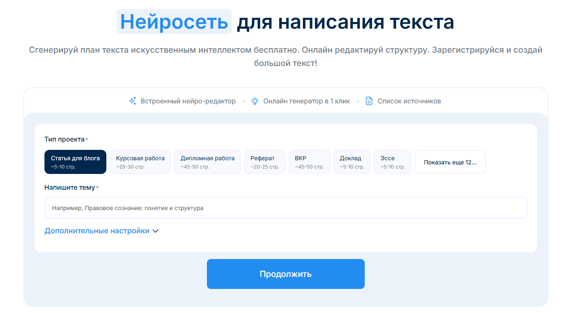Screen dimensions: 565x313
Task: Click 'Онлайн генератор в 1 клик' text
Action: pos(307,101)
